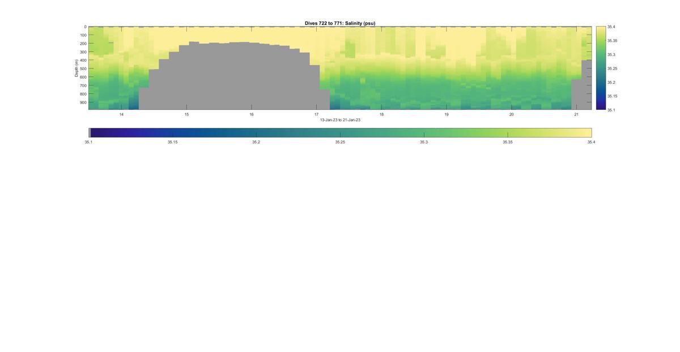Pick the depth tick label '900'
680x352 pixels.
pos(83,102)
